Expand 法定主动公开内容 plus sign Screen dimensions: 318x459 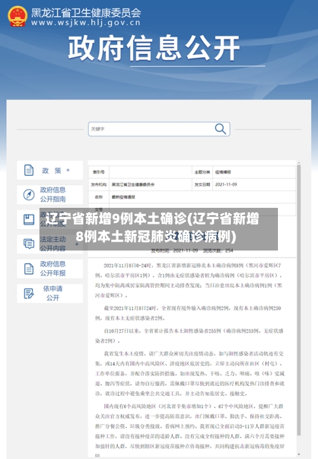click(x=77, y=244)
